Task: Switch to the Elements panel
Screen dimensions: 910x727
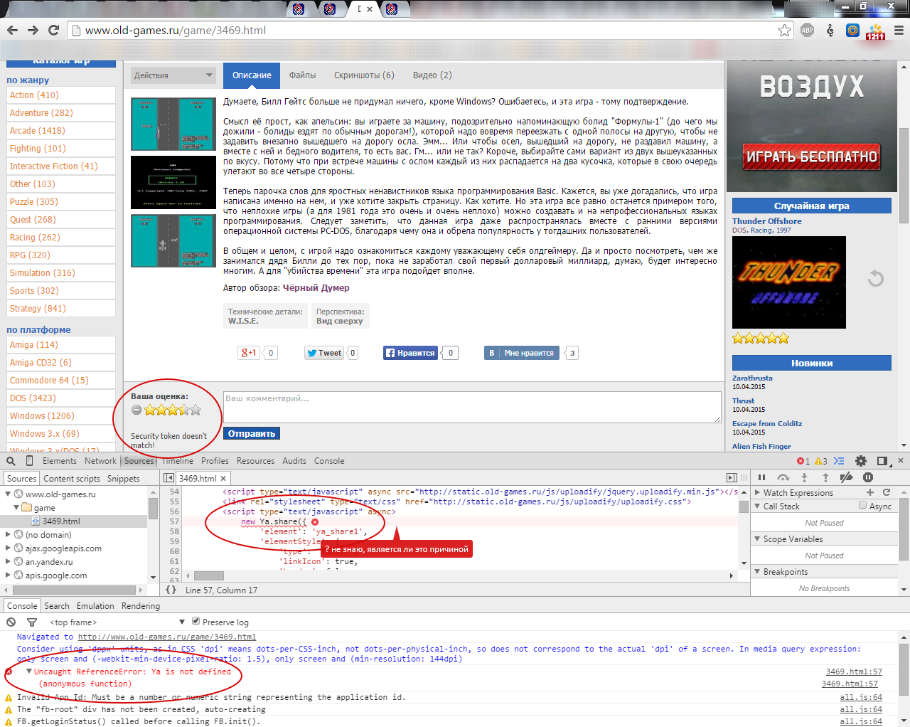Action: coord(59,461)
